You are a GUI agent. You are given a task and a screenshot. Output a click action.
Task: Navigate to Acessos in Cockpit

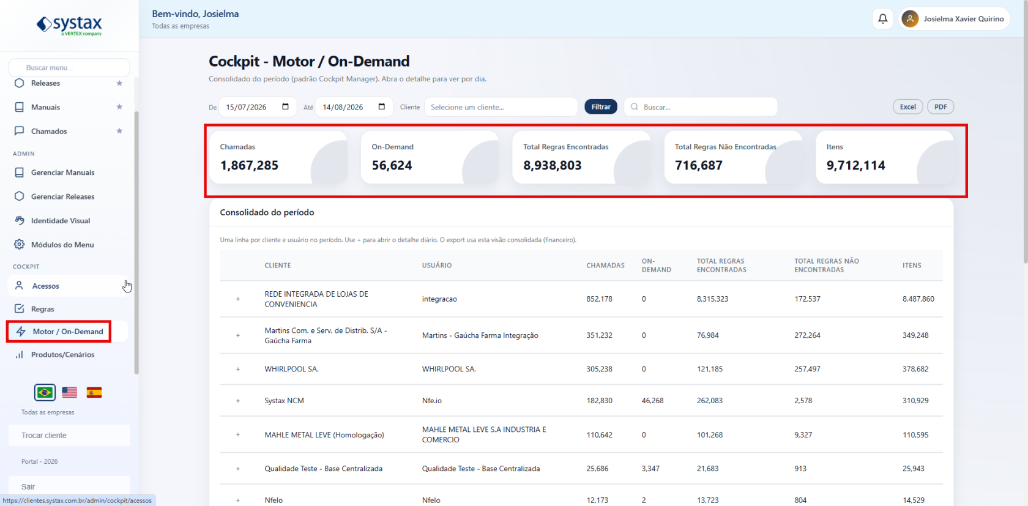click(x=67, y=286)
